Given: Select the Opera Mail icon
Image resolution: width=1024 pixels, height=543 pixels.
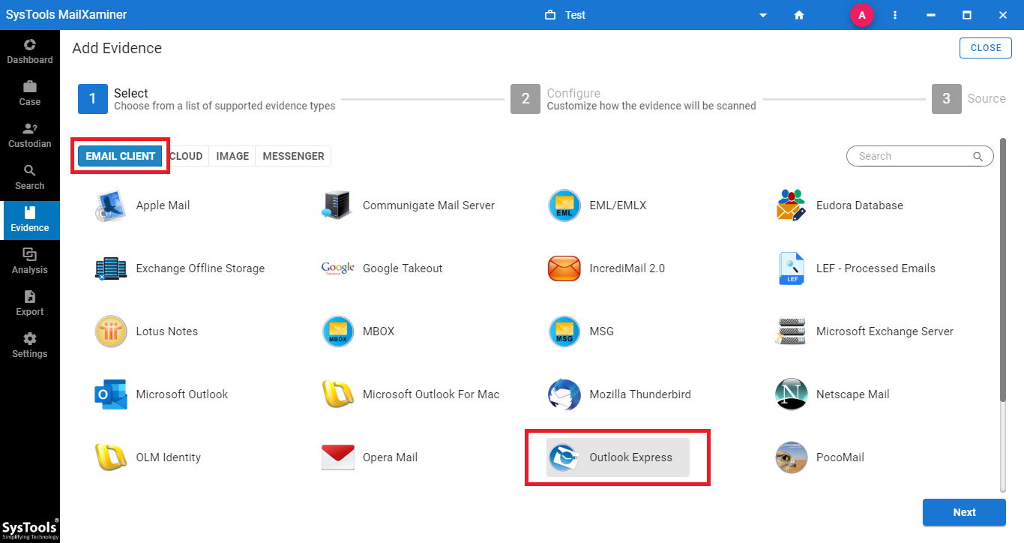Looking at the screenshot, I should tap(337, 457).
